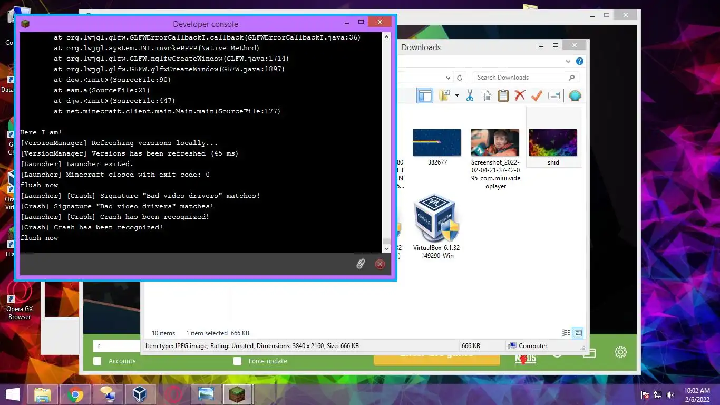This screenshot has width=720, height=405.
Task: Open the address bar history dropdown in Downloads
Action: pos(448,78)
